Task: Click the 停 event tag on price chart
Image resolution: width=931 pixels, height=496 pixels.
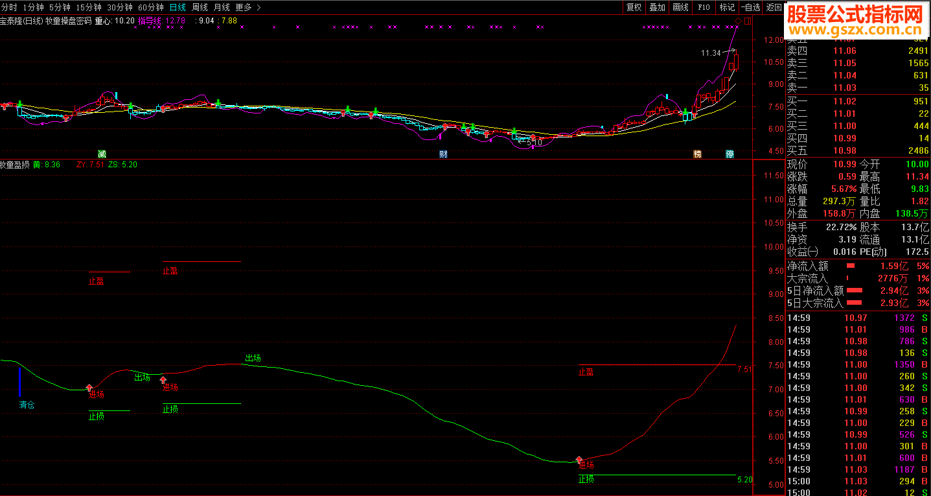Action: tap(730, 154)
